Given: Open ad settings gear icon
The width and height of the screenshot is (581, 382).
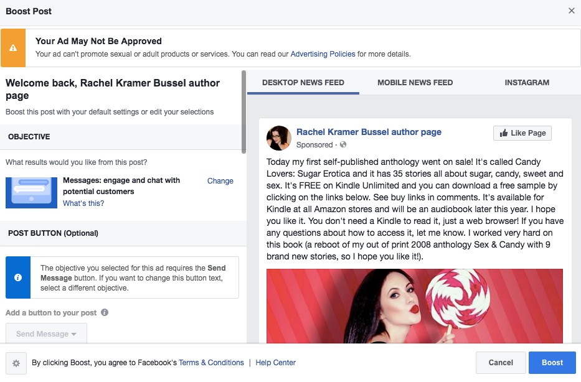Looking at the screenshot, I should [16, 363].
